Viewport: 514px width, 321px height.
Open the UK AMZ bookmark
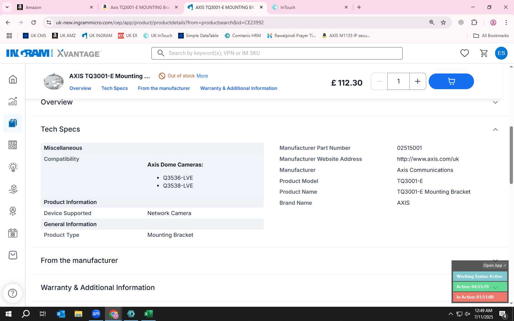point(64,36)
